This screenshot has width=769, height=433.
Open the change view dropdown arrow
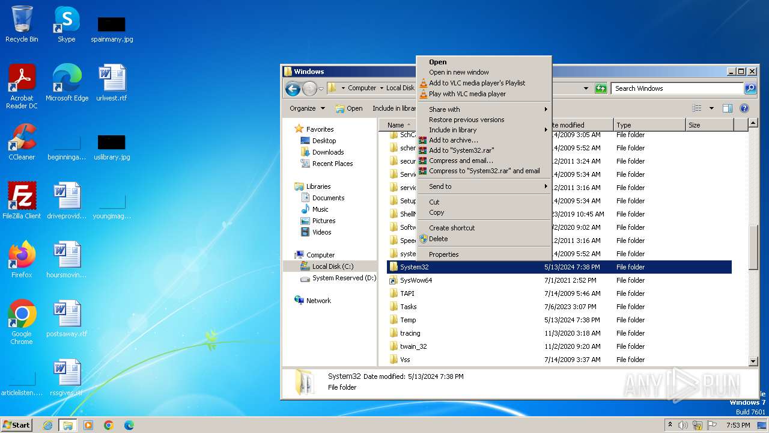point(711,108)
